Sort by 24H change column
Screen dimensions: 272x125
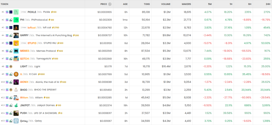pos(269,4)
